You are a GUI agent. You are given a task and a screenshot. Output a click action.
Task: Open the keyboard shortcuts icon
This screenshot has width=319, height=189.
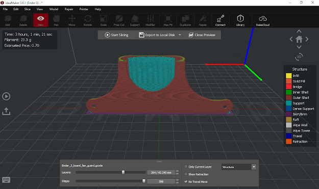coord(6,180)
